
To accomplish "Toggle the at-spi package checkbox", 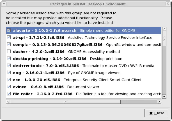I will point(9,37).
